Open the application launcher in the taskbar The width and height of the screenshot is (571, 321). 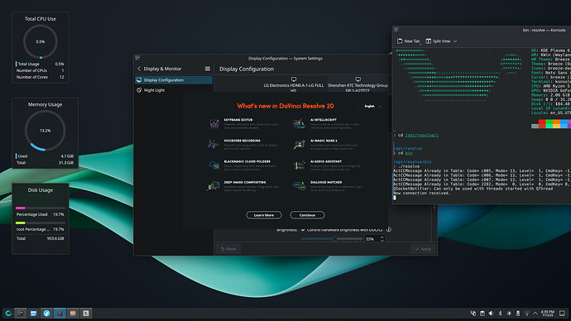[8, 313]
